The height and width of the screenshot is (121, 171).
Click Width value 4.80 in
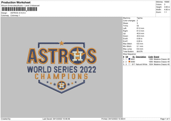click(x=167, y=10)
